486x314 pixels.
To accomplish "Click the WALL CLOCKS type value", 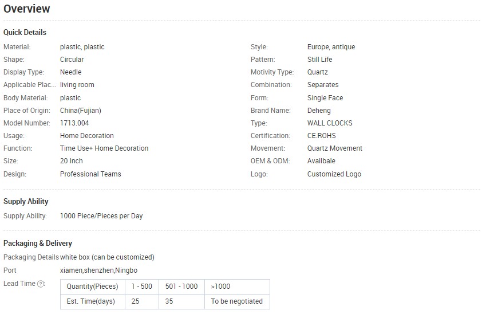I will [x=330, y=123].
